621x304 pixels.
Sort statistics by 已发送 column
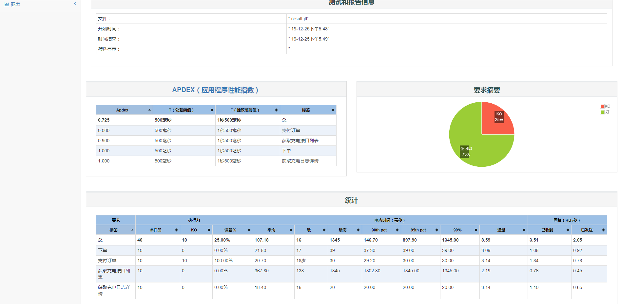coord(589,230)
